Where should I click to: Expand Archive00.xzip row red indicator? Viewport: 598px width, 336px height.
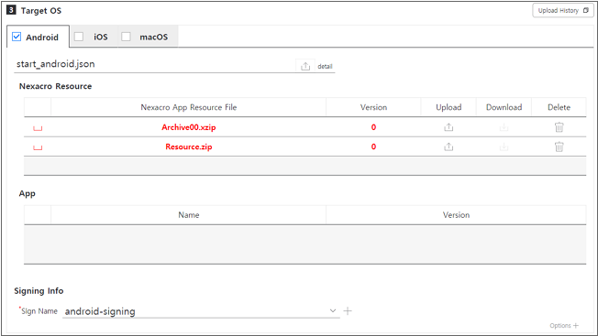38,128
